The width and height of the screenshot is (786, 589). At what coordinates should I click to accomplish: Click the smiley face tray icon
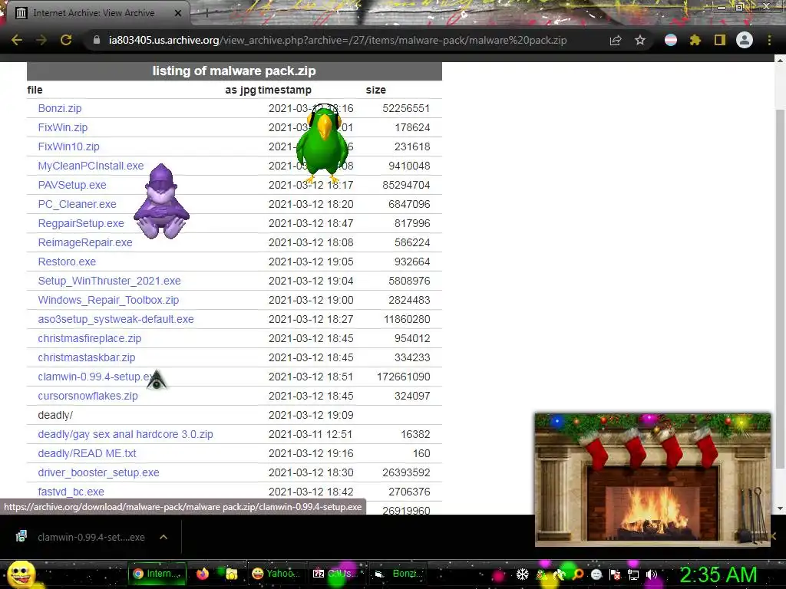point(596,574)
